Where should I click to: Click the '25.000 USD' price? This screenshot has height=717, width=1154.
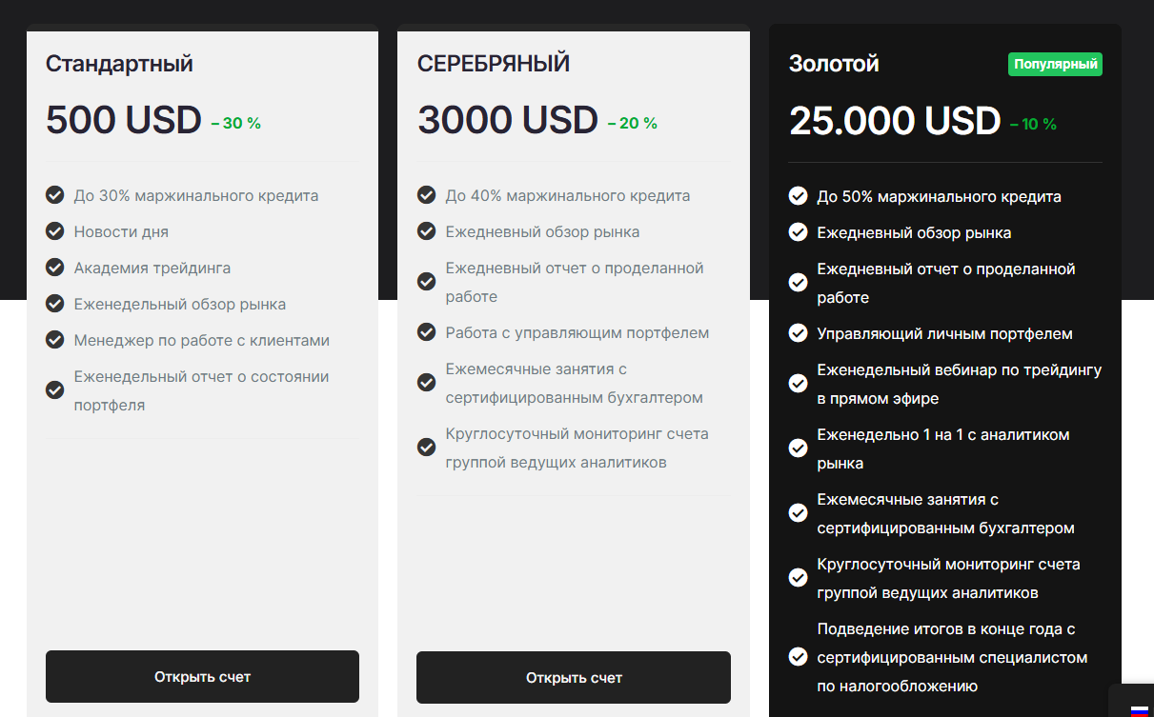(x=895, y=121)
